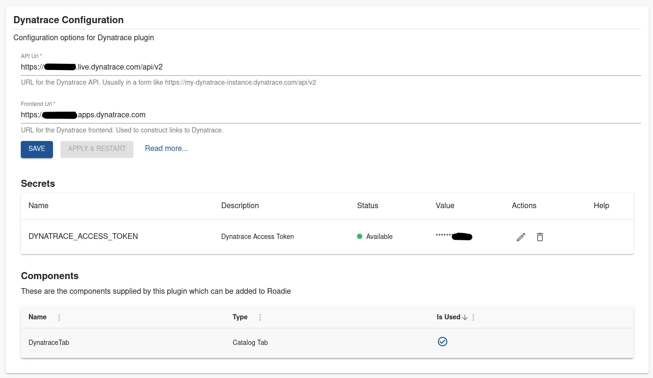Click Is Used header to reverse sorting
The height and width of the screenshot is (378, 653).
pyautogui.click(x=447, y=317)
